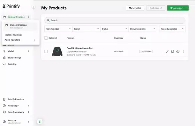Select CustomCreations store marked Not Connected
195x126 pixels.
[x=21, y=26]
